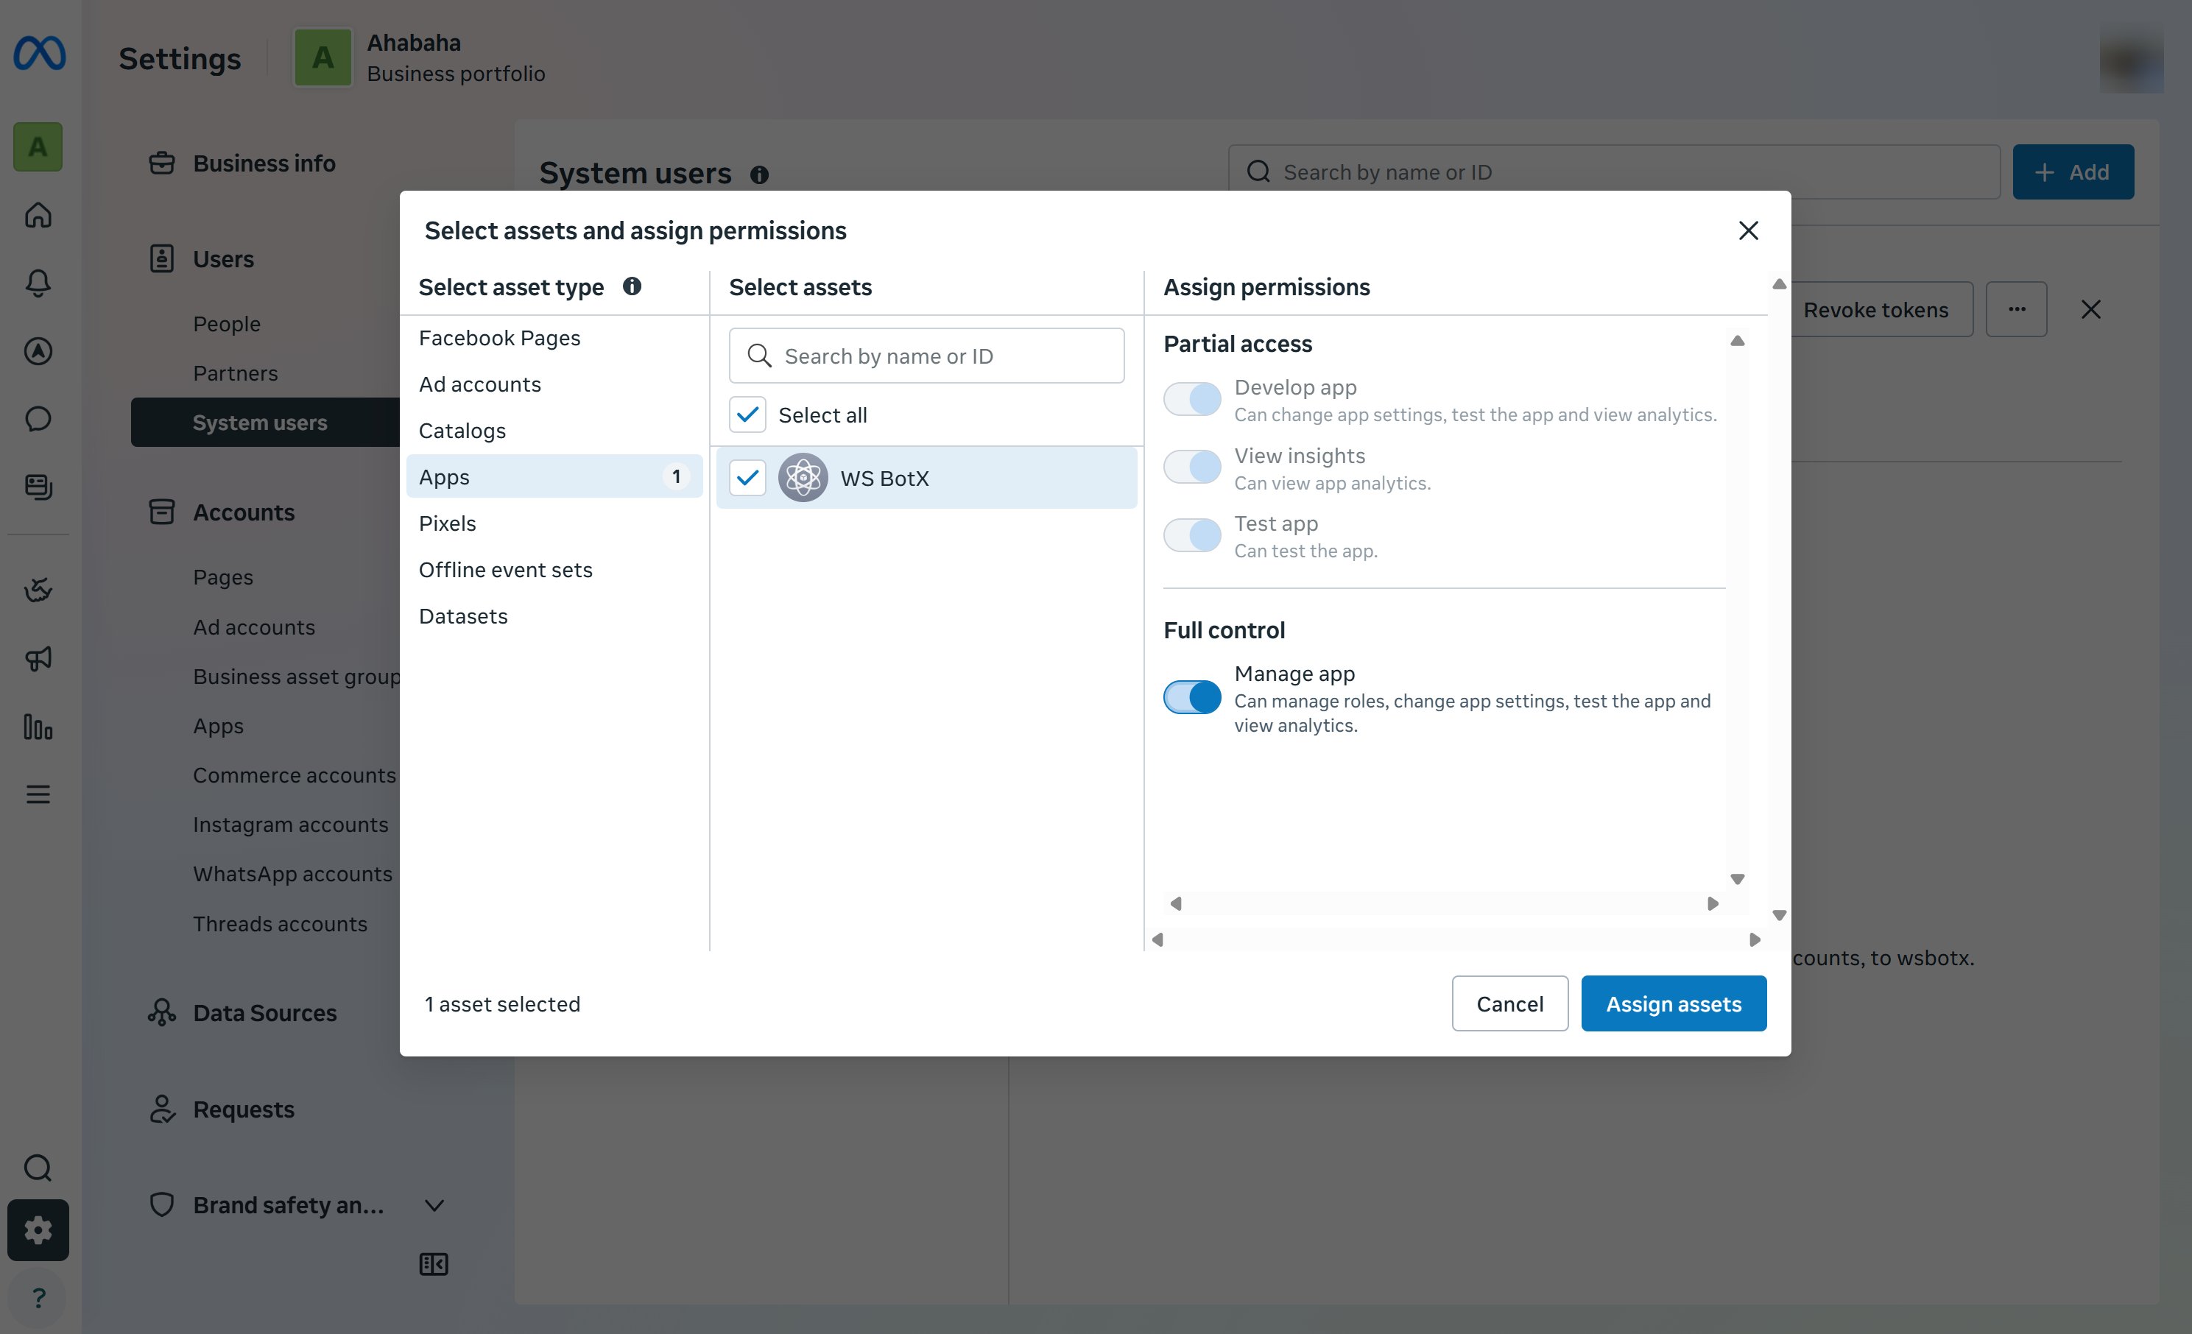
Task: Select Ad accounts asset type in dialog
Action: (554, 384)
